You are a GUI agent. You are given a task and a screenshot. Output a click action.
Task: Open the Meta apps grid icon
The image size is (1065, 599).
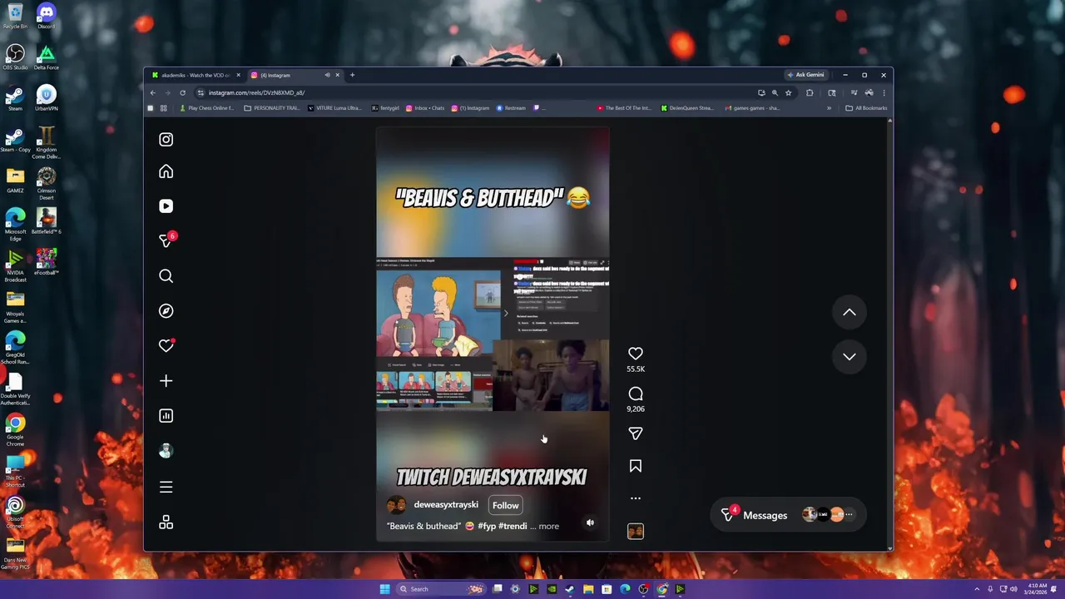click(166, 522)
